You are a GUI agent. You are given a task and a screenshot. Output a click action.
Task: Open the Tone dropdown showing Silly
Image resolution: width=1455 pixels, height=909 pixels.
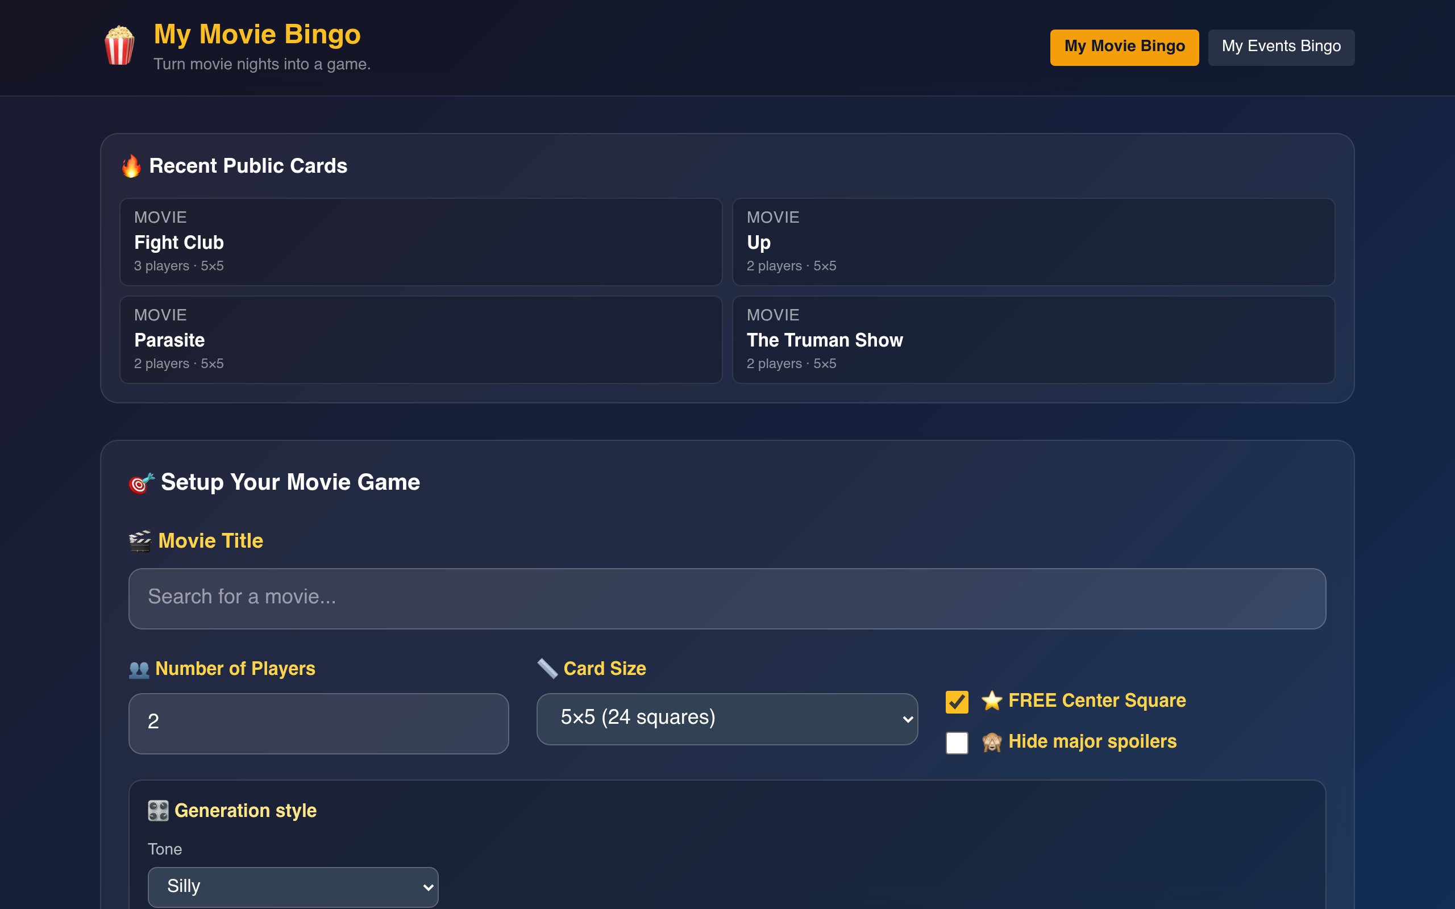[293, 886]
